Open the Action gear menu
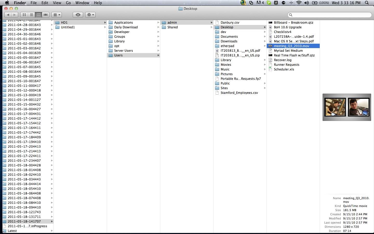The width and height of the screenshot is (374, 234). [90, 15]
